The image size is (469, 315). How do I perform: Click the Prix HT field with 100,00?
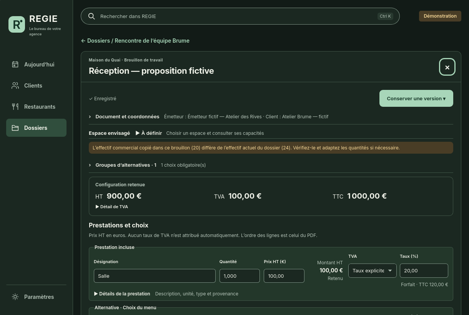284,276
